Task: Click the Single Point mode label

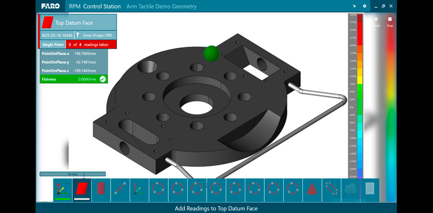Action: point(53,44)
